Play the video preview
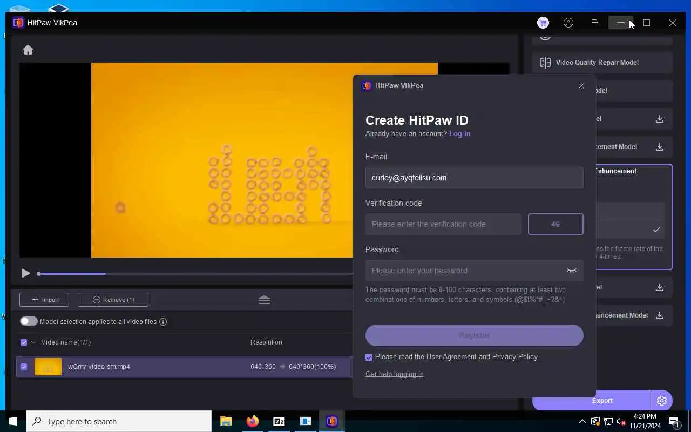The height and width of the screenshot is (432, 691). pos(26,274)
